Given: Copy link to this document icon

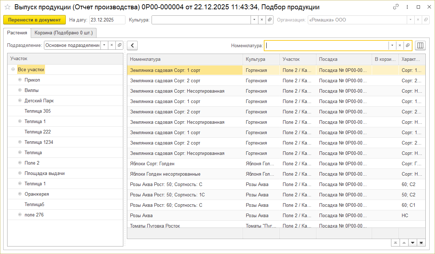Looking at the screenshot, I should point(396,7).
